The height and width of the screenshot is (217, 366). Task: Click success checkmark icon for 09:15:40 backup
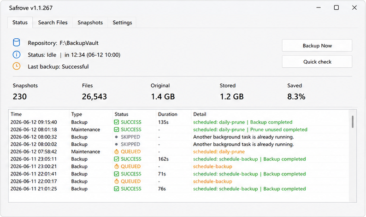coord(117,122)
